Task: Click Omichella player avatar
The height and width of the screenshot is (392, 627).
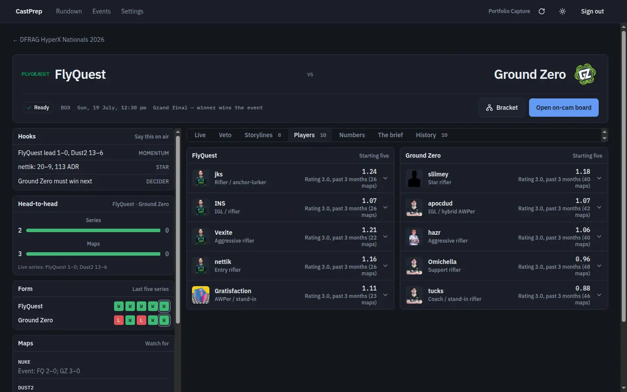Action: (414, 266)
